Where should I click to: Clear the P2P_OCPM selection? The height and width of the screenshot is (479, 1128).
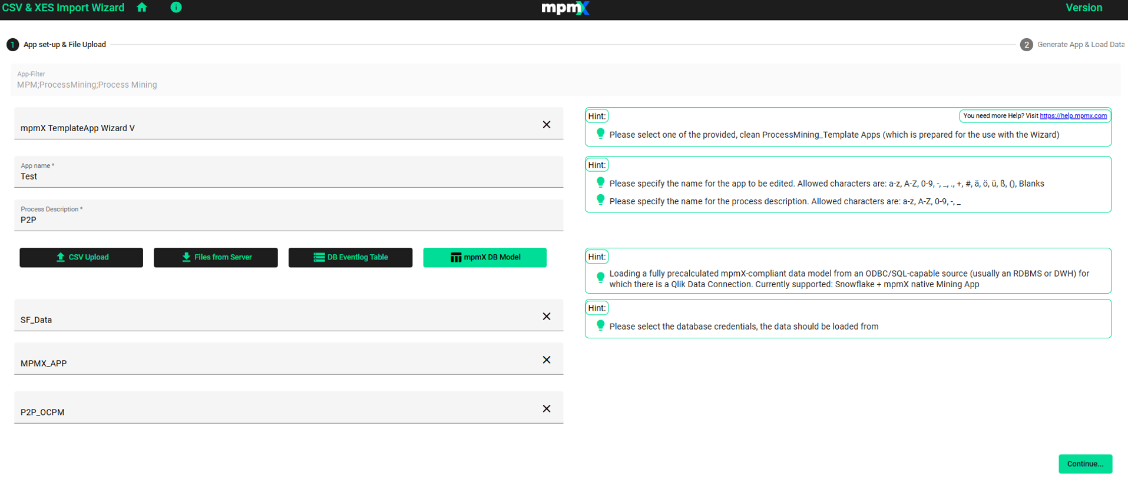pos(547,409)
